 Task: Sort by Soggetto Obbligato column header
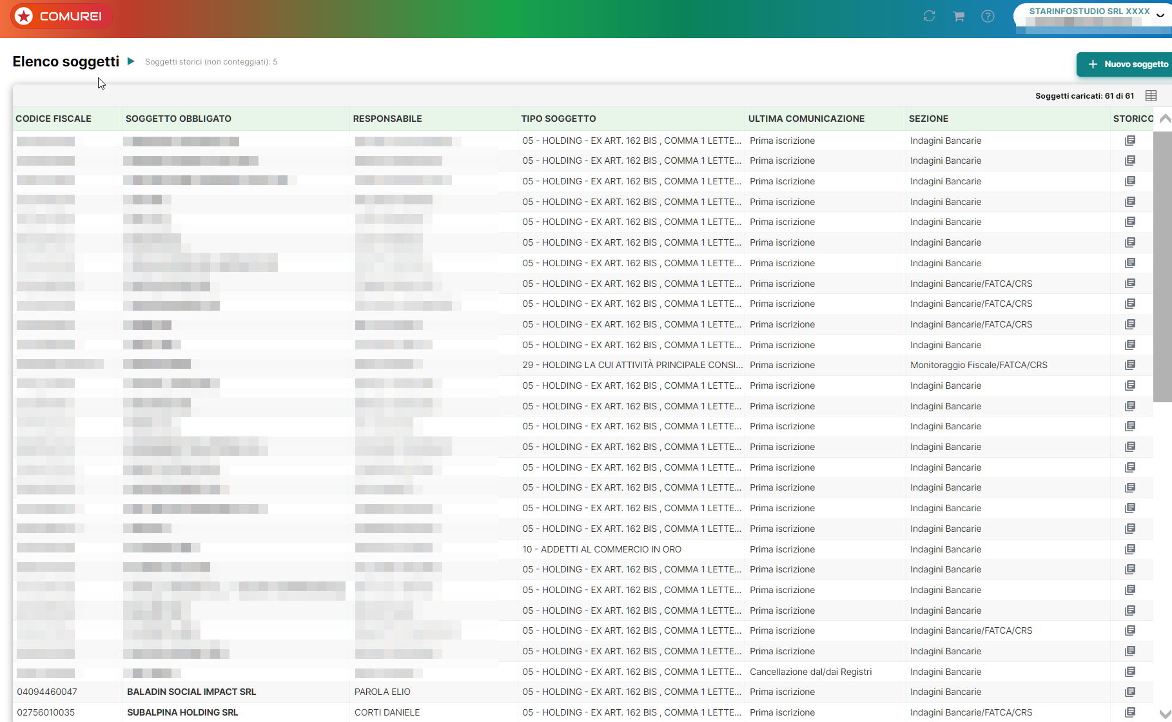[179, 119]
